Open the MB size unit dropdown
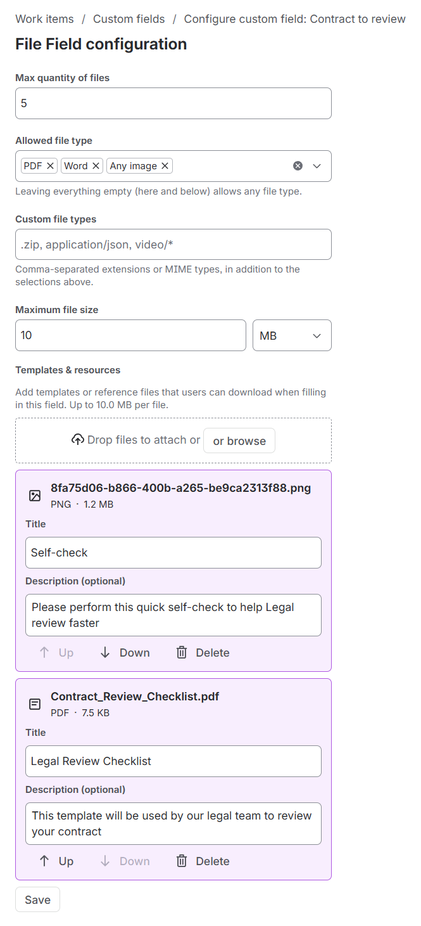 point(292,335)
